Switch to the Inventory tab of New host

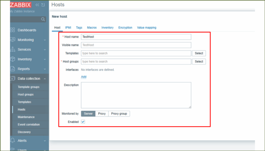pos(108,28)
